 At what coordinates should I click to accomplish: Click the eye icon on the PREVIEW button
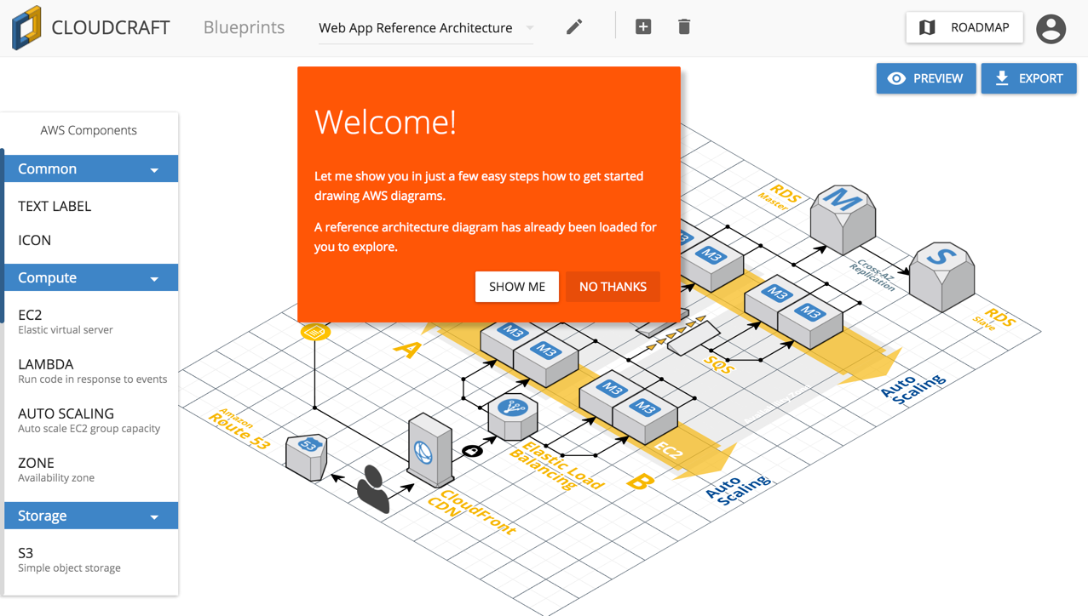897,77
